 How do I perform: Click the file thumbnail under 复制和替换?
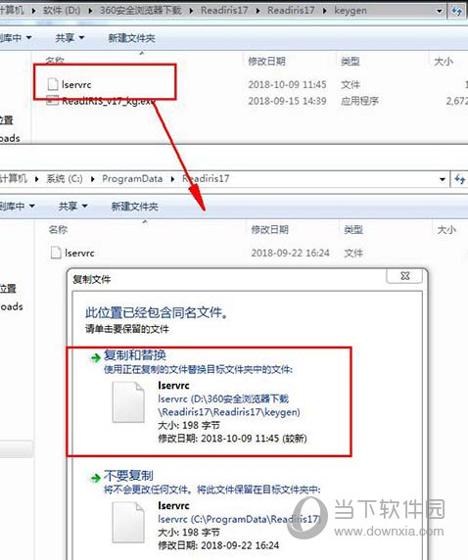pos(128,402)
